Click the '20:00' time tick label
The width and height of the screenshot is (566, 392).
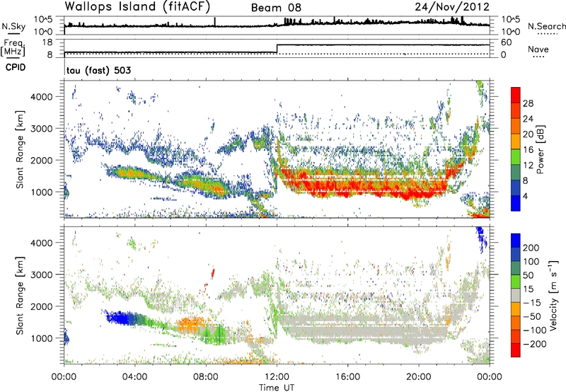point(419,377)
